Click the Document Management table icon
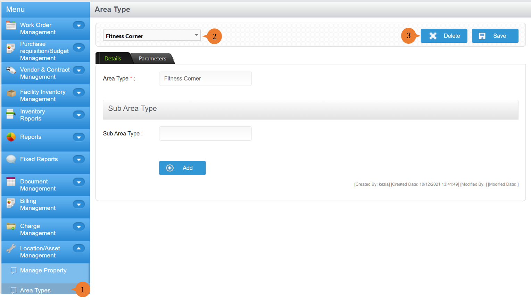The image size is (531, 300). (11, 182)
